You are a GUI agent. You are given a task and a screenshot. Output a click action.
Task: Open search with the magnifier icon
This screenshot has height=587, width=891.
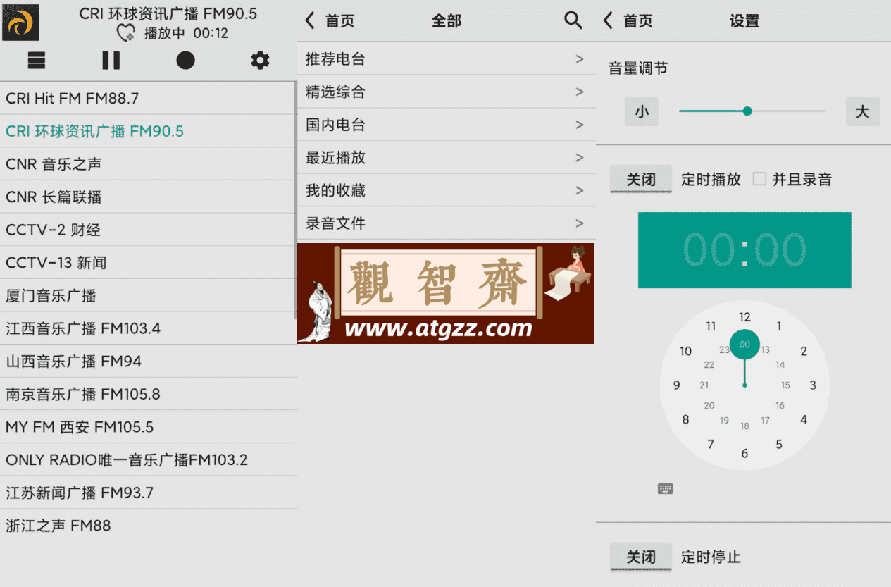pyautogui.click(x=573, y=20)
